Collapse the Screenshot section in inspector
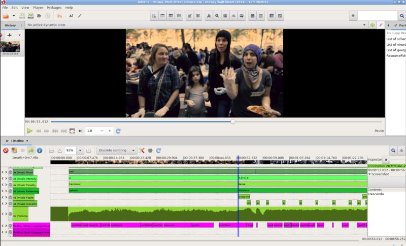The width and height of the screenshot is (406, 246). (370, 174)
